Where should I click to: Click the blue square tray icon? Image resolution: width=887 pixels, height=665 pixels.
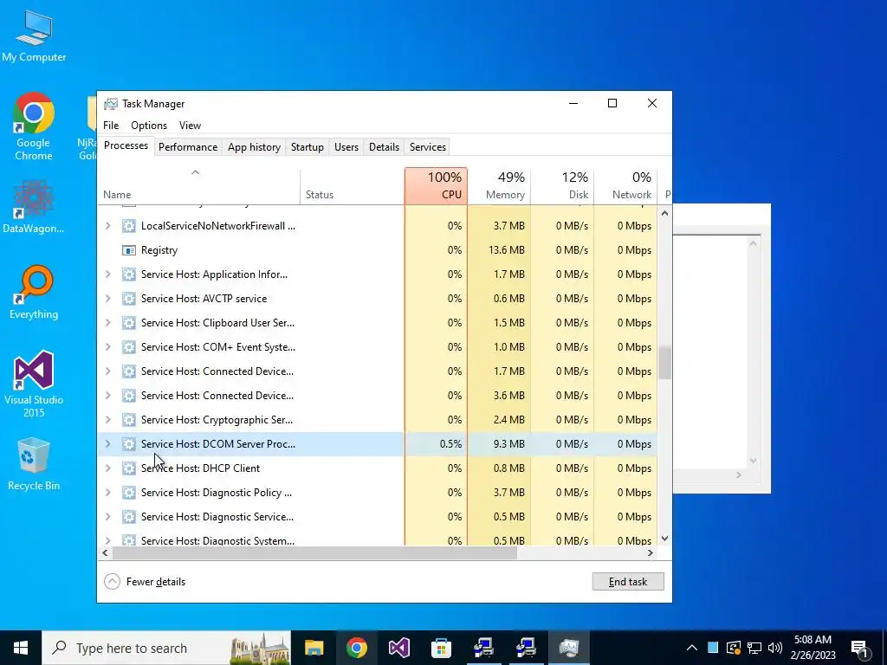[713, 648]
